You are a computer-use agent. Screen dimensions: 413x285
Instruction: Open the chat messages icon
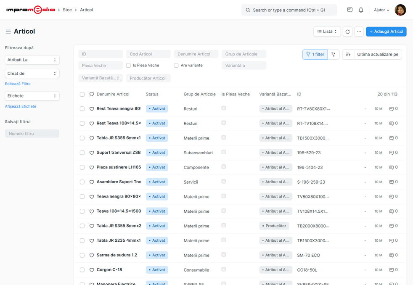point(349,10)
